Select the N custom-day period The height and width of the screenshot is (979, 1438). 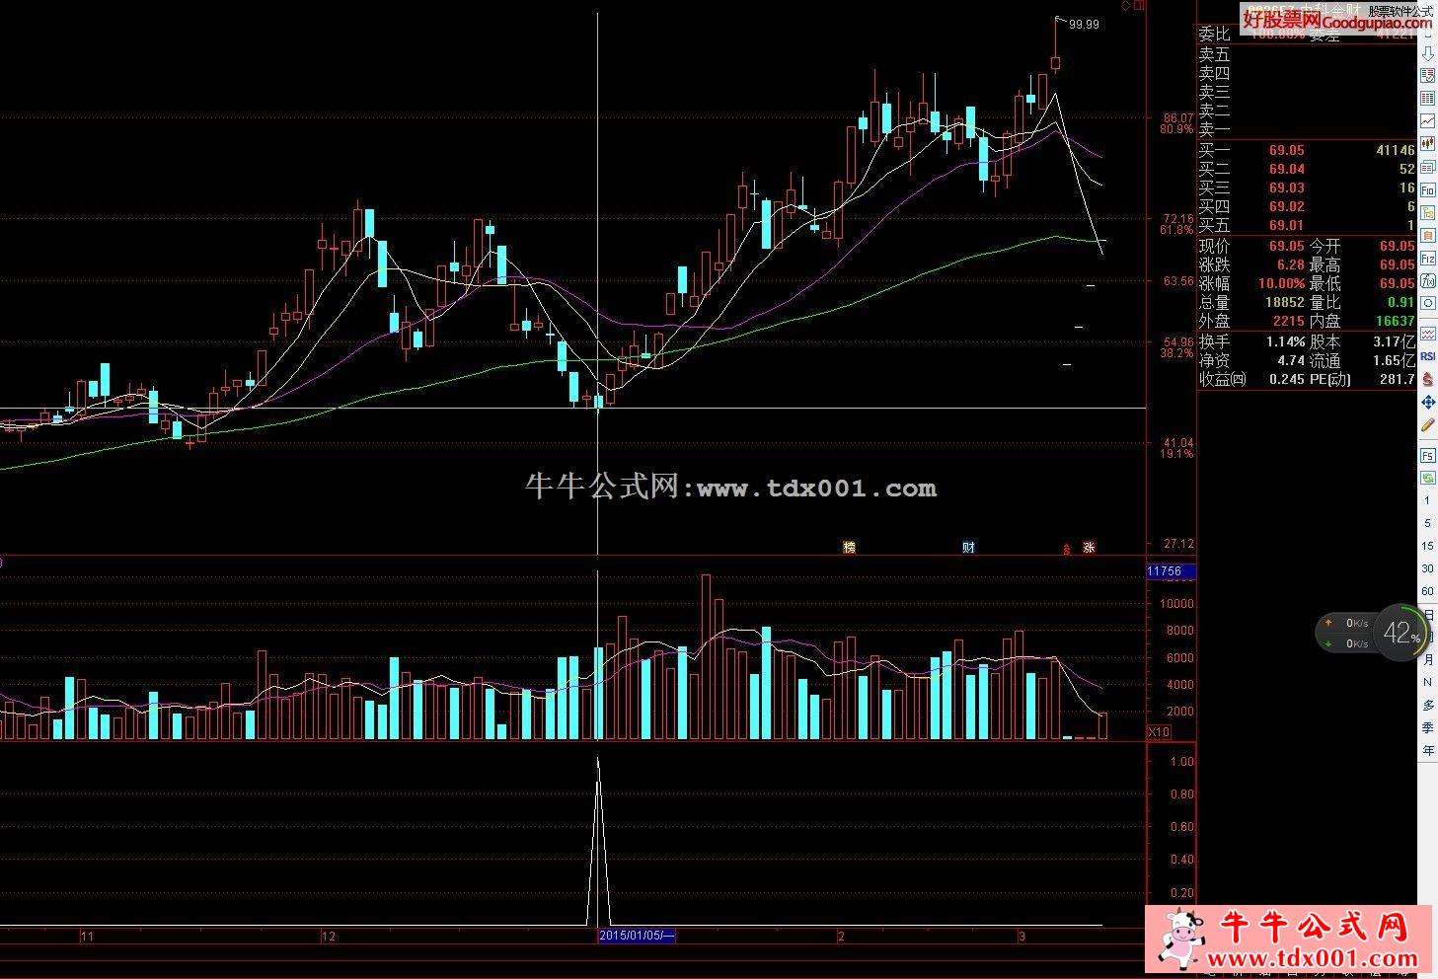[1427, 682]
